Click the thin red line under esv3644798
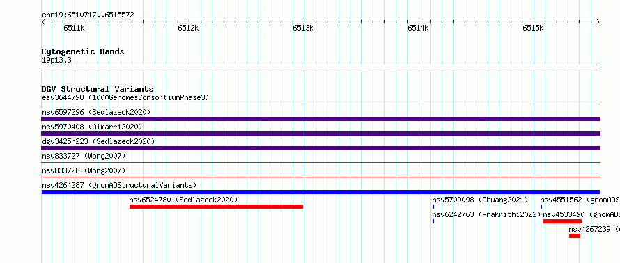 [321, 104]
